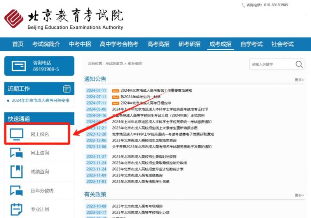The width and height of the screenshot is (311, 218).
Task: Select the 历年分数线 speech bubble icon
Action: (x=16, y=190)
